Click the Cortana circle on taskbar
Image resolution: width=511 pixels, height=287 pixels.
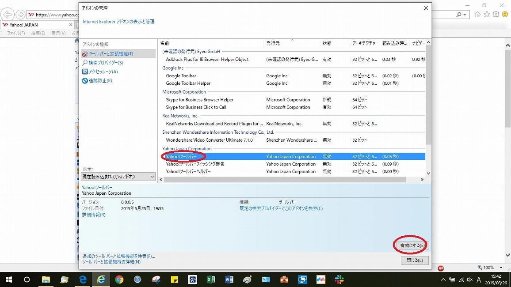click(27, 279)
